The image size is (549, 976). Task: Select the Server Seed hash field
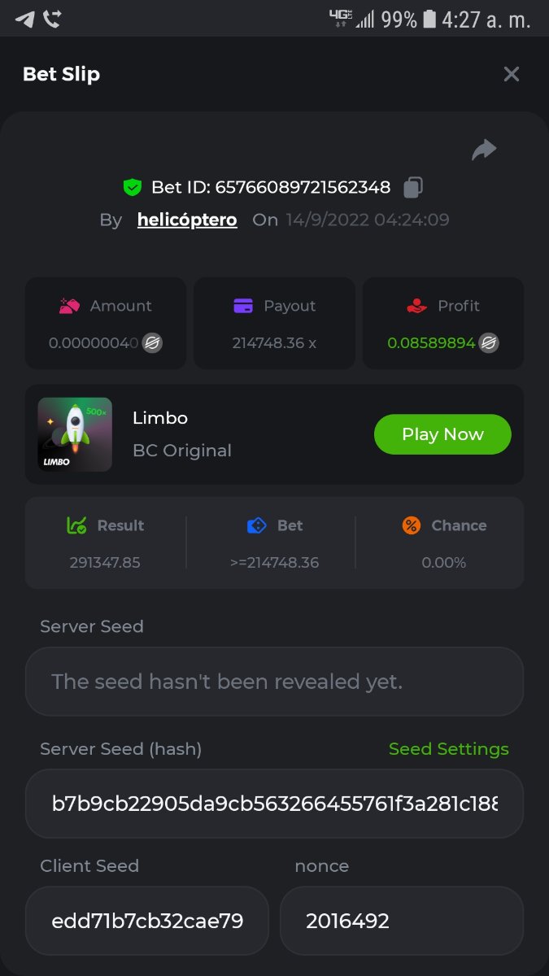[274, 804]
